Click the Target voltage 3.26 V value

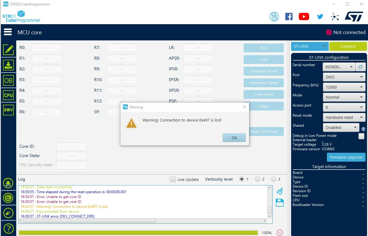(x=327, y=144)
